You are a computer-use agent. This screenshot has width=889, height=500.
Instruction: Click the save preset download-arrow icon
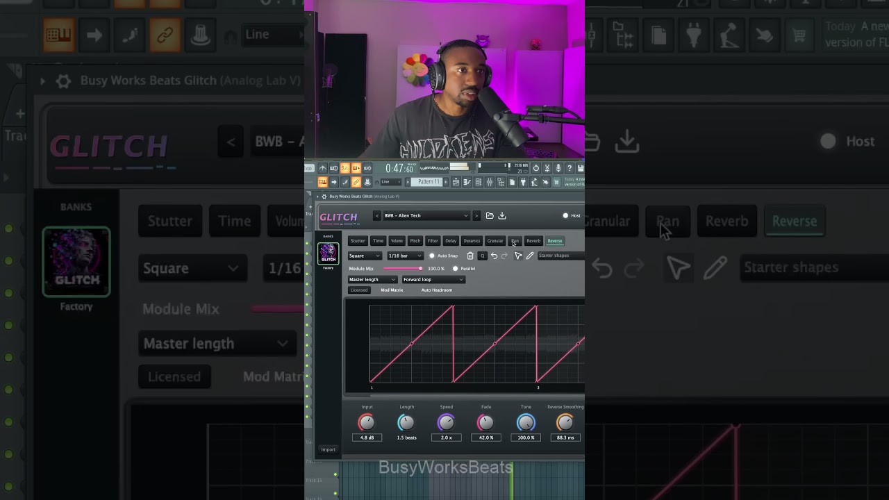(x=502, y=216)
